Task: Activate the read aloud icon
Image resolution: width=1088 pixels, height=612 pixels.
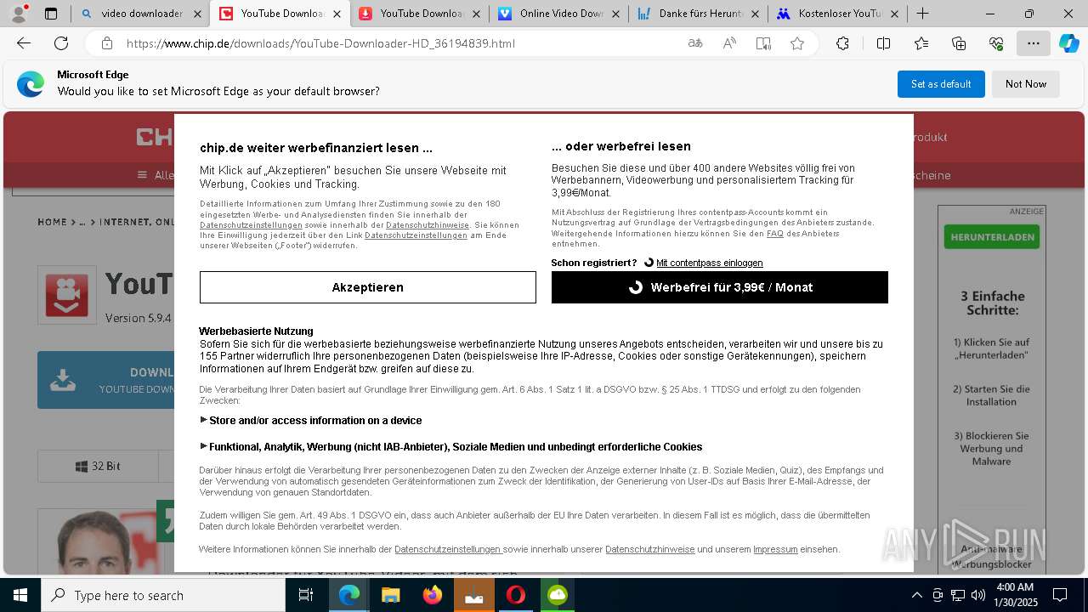Action: (729, 43)
